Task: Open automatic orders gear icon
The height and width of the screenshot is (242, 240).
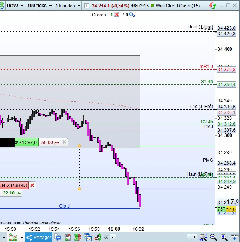Action: pyautogui.click(x=132, y=15)
